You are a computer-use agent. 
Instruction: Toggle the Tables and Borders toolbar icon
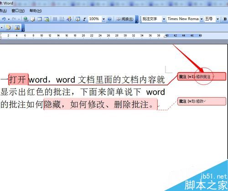pos(33,19)
